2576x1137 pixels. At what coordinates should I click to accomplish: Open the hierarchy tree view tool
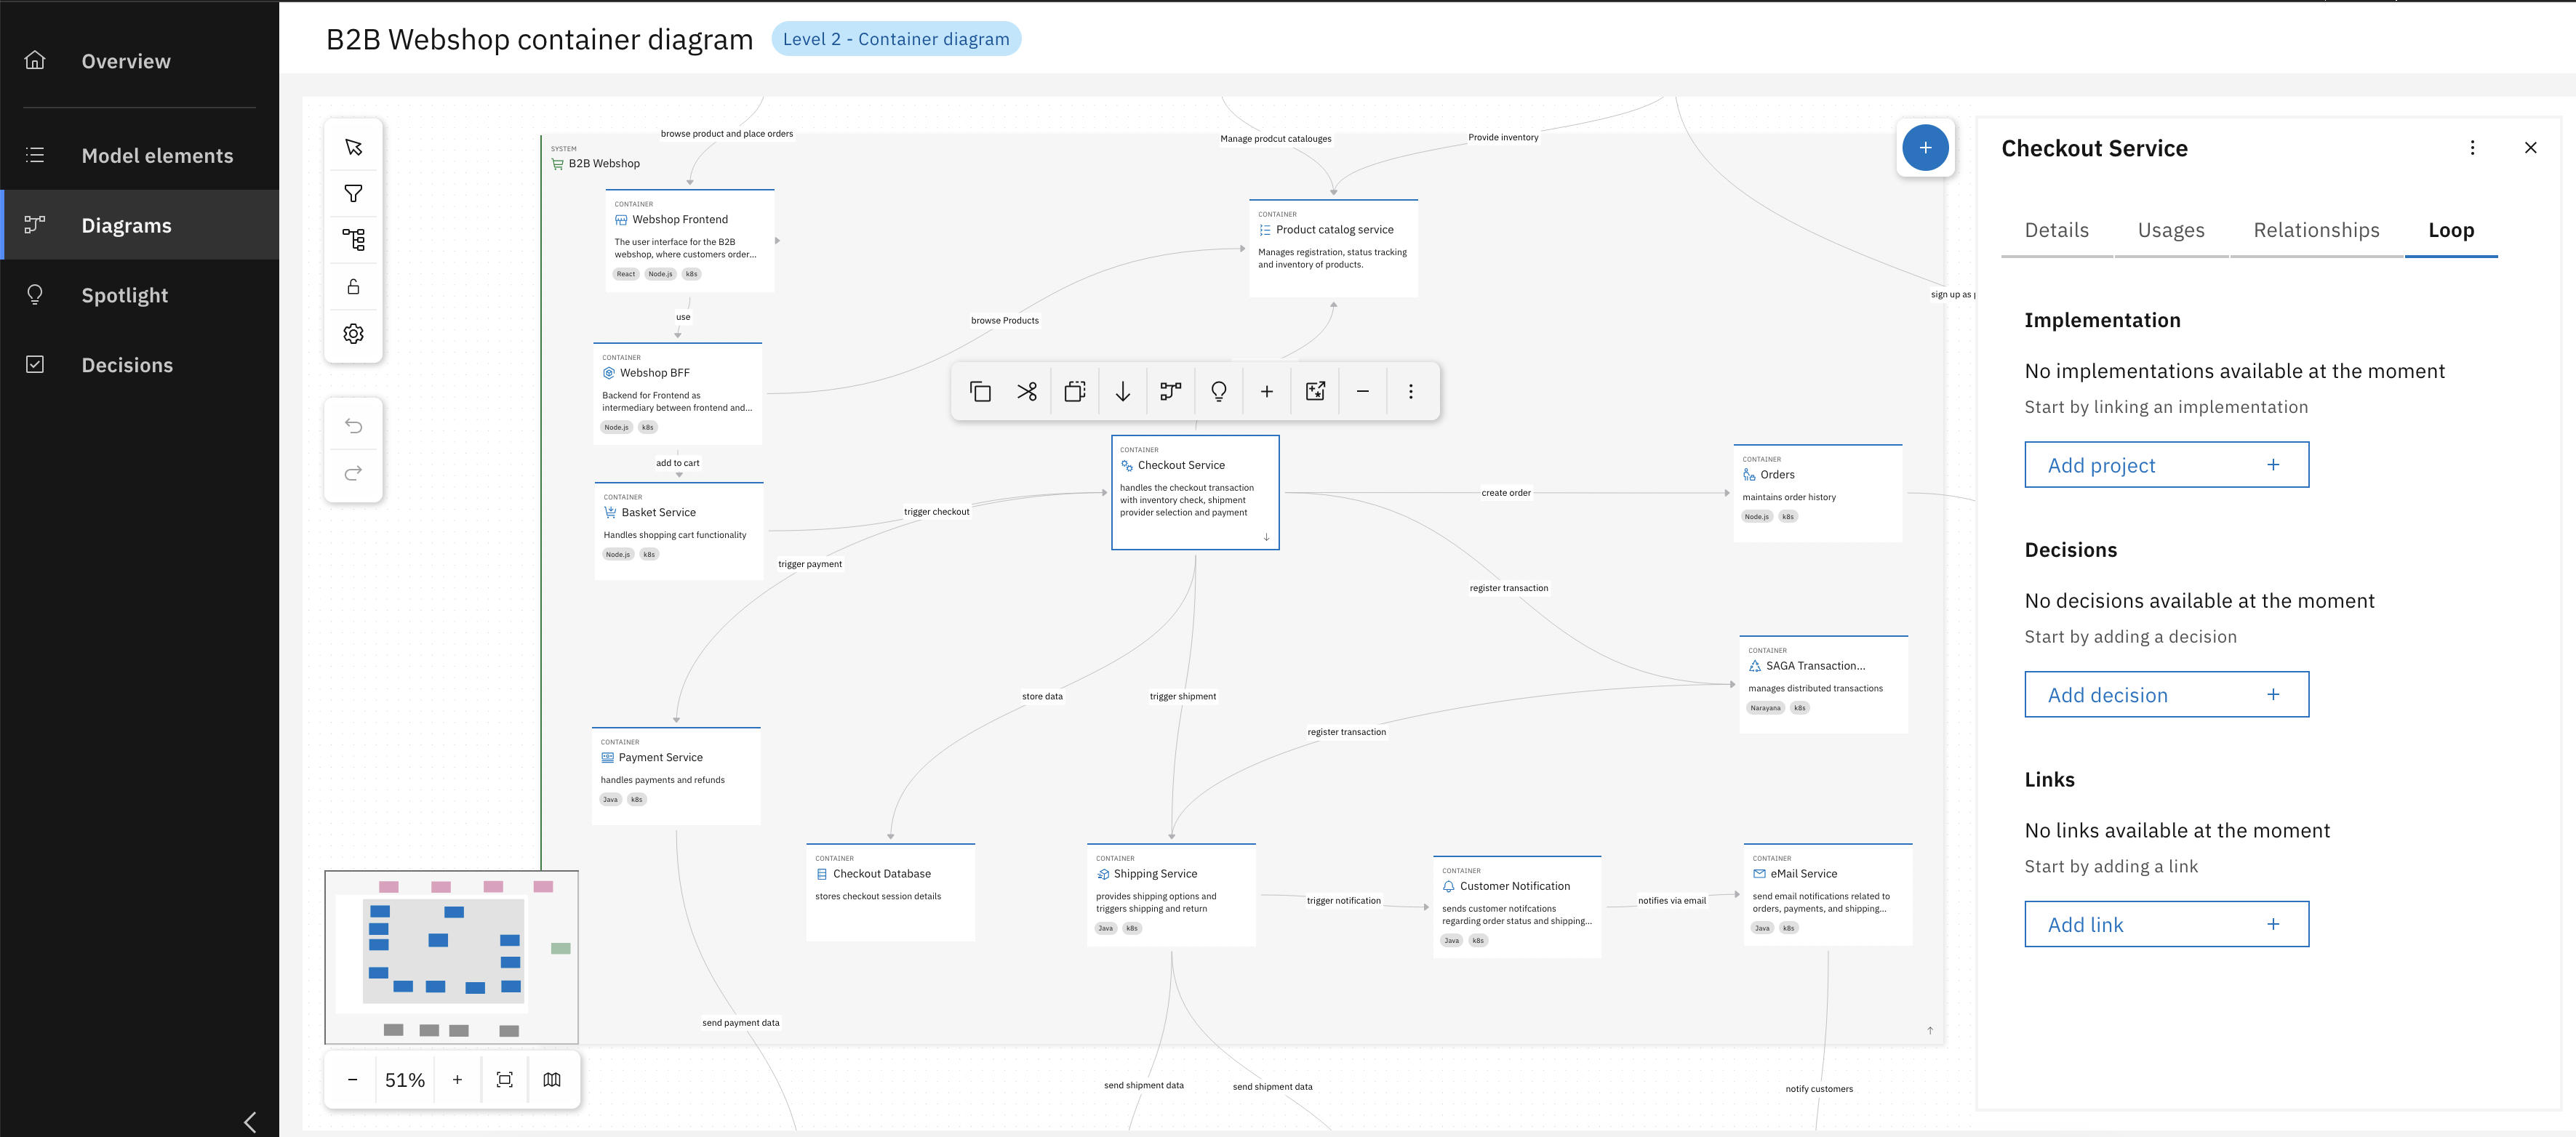353,240
